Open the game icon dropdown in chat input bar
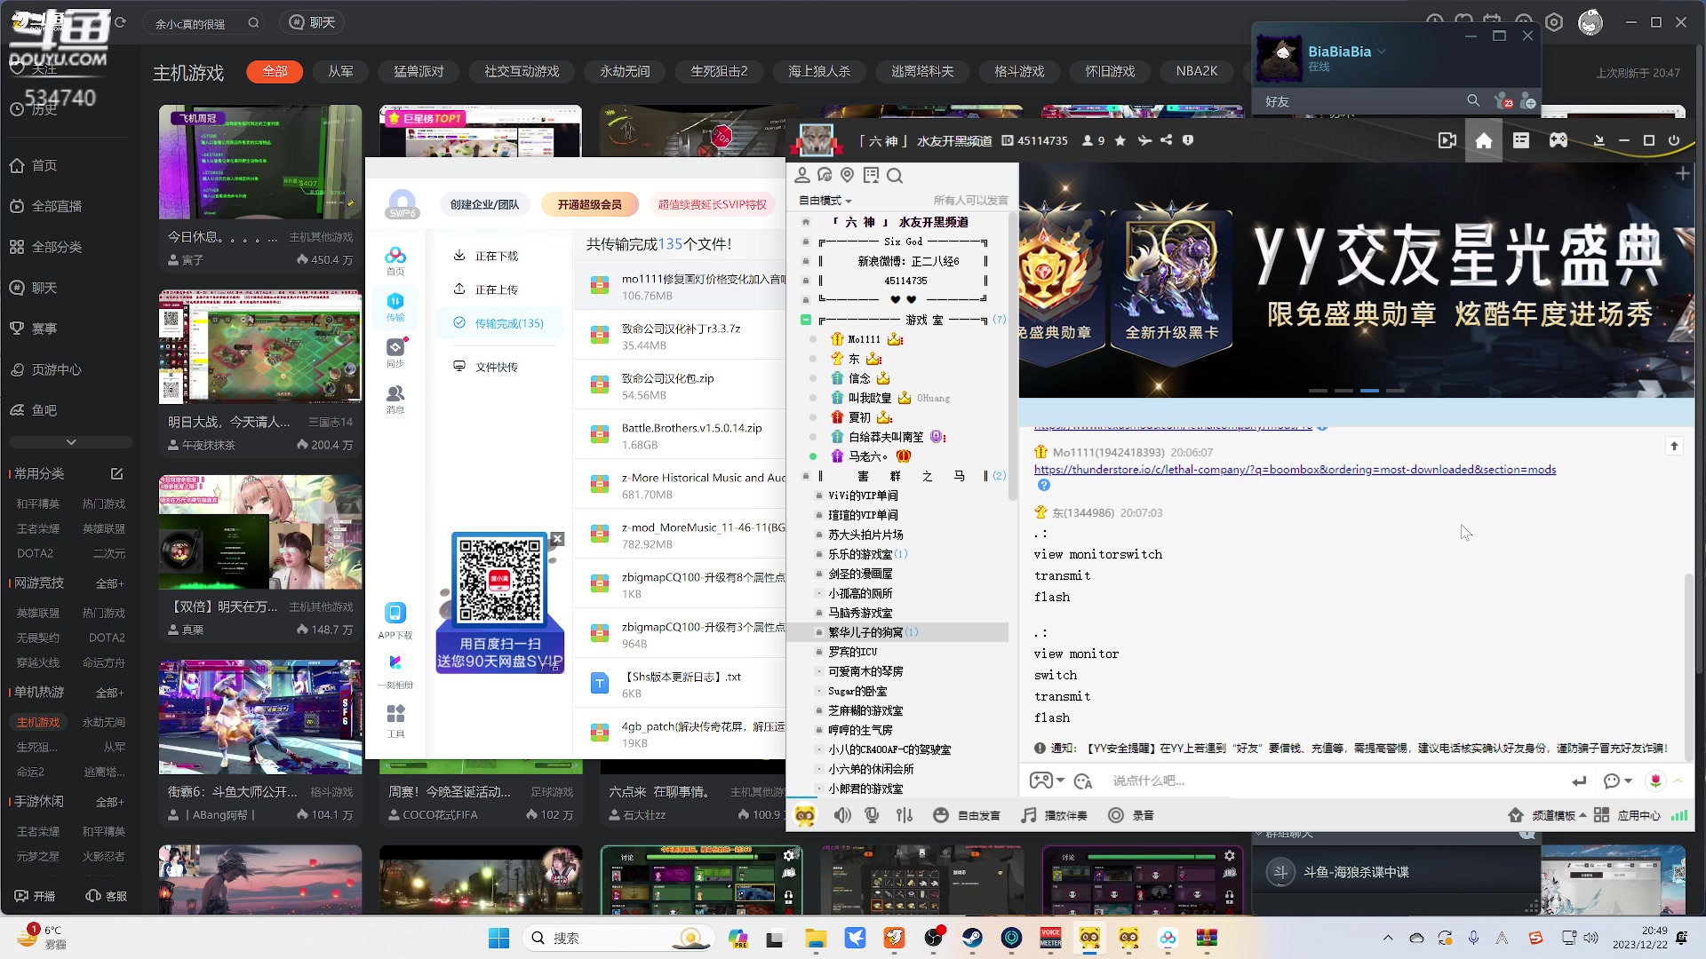Image resolution: width=1706 pixels, height=959 pixels. (x=1047, y=781)
